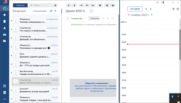Open Госуслуги email Документы всегда под рукой
The width and height of the screenshot is (181, 103).
point(35,90)
